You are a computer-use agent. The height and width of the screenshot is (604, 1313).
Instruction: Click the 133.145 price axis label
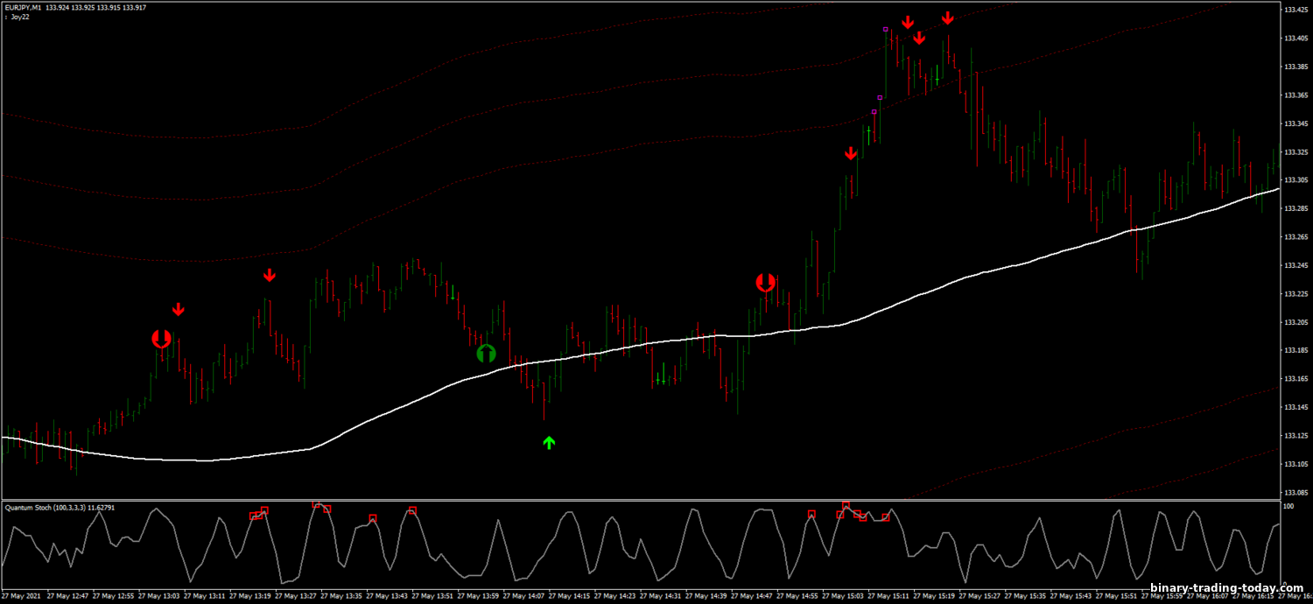(1295, 407)
